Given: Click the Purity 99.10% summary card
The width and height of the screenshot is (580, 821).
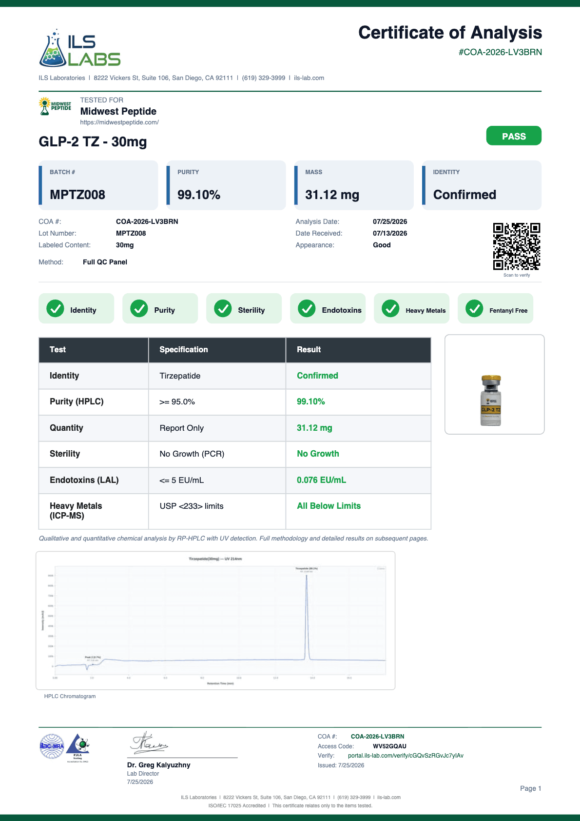Looking at the screenshot, I should (x=226, y=185).
